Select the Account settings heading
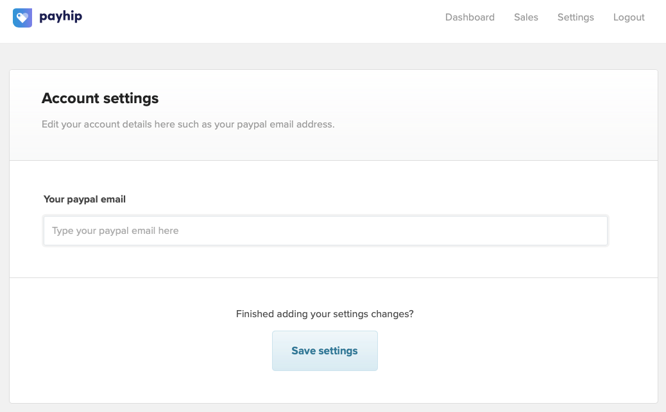The image size is (666, 412). point(100,99)
